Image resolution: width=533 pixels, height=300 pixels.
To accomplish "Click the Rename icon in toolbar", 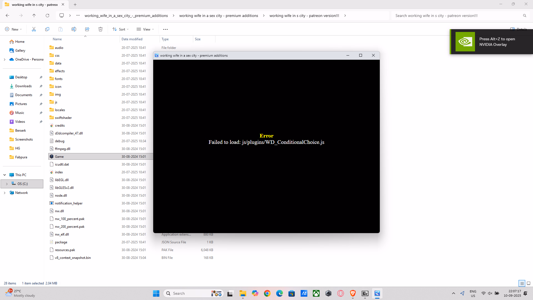I will 74,29.
